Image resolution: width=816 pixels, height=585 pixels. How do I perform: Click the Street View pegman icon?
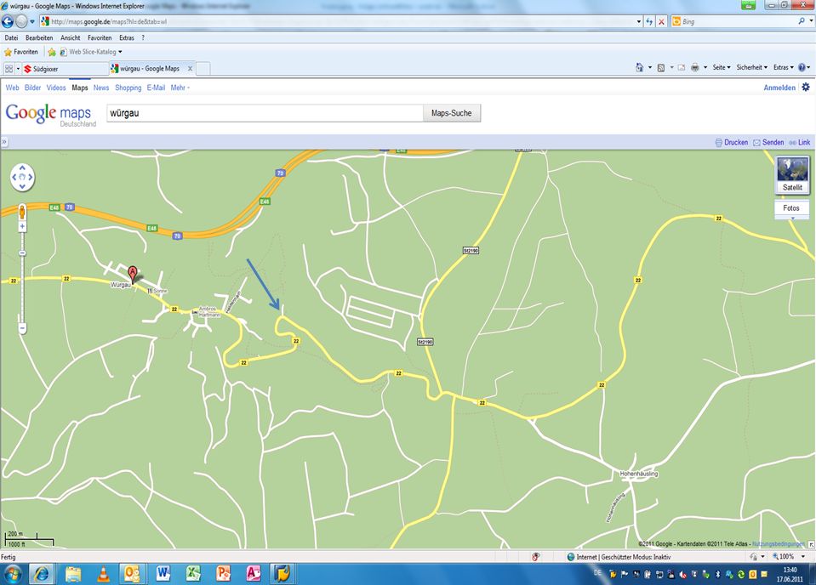tap(22, 213)
